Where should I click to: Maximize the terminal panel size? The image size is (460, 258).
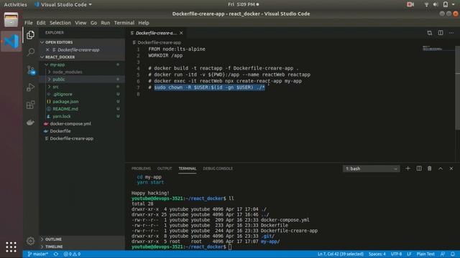tap(441, 168)
